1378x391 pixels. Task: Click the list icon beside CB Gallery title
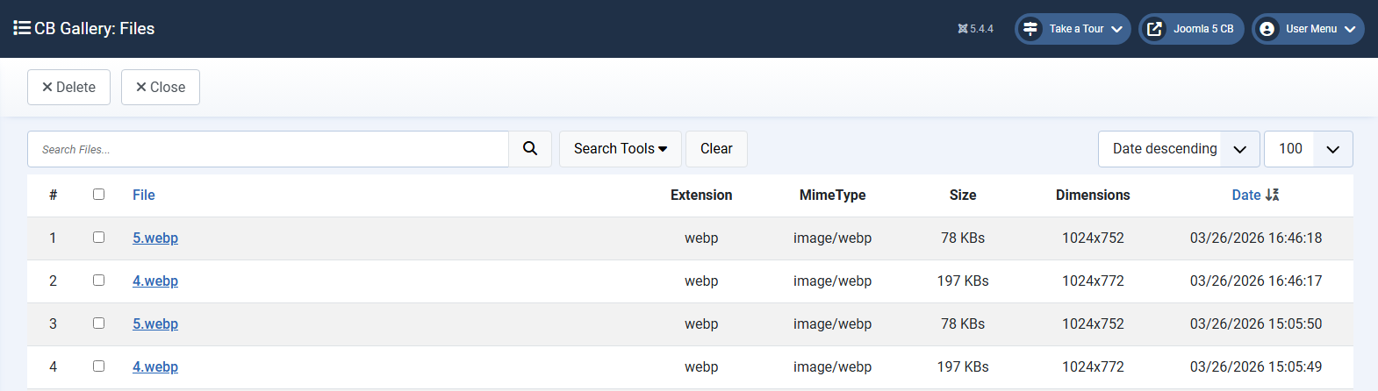[22, 28]
